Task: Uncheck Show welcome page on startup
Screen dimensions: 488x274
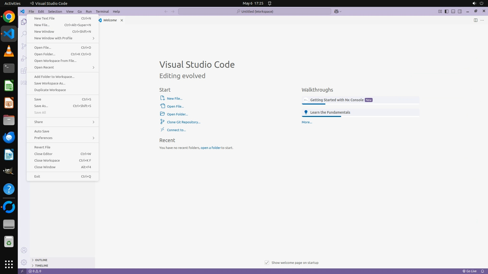Action: (x=267, y=263)
